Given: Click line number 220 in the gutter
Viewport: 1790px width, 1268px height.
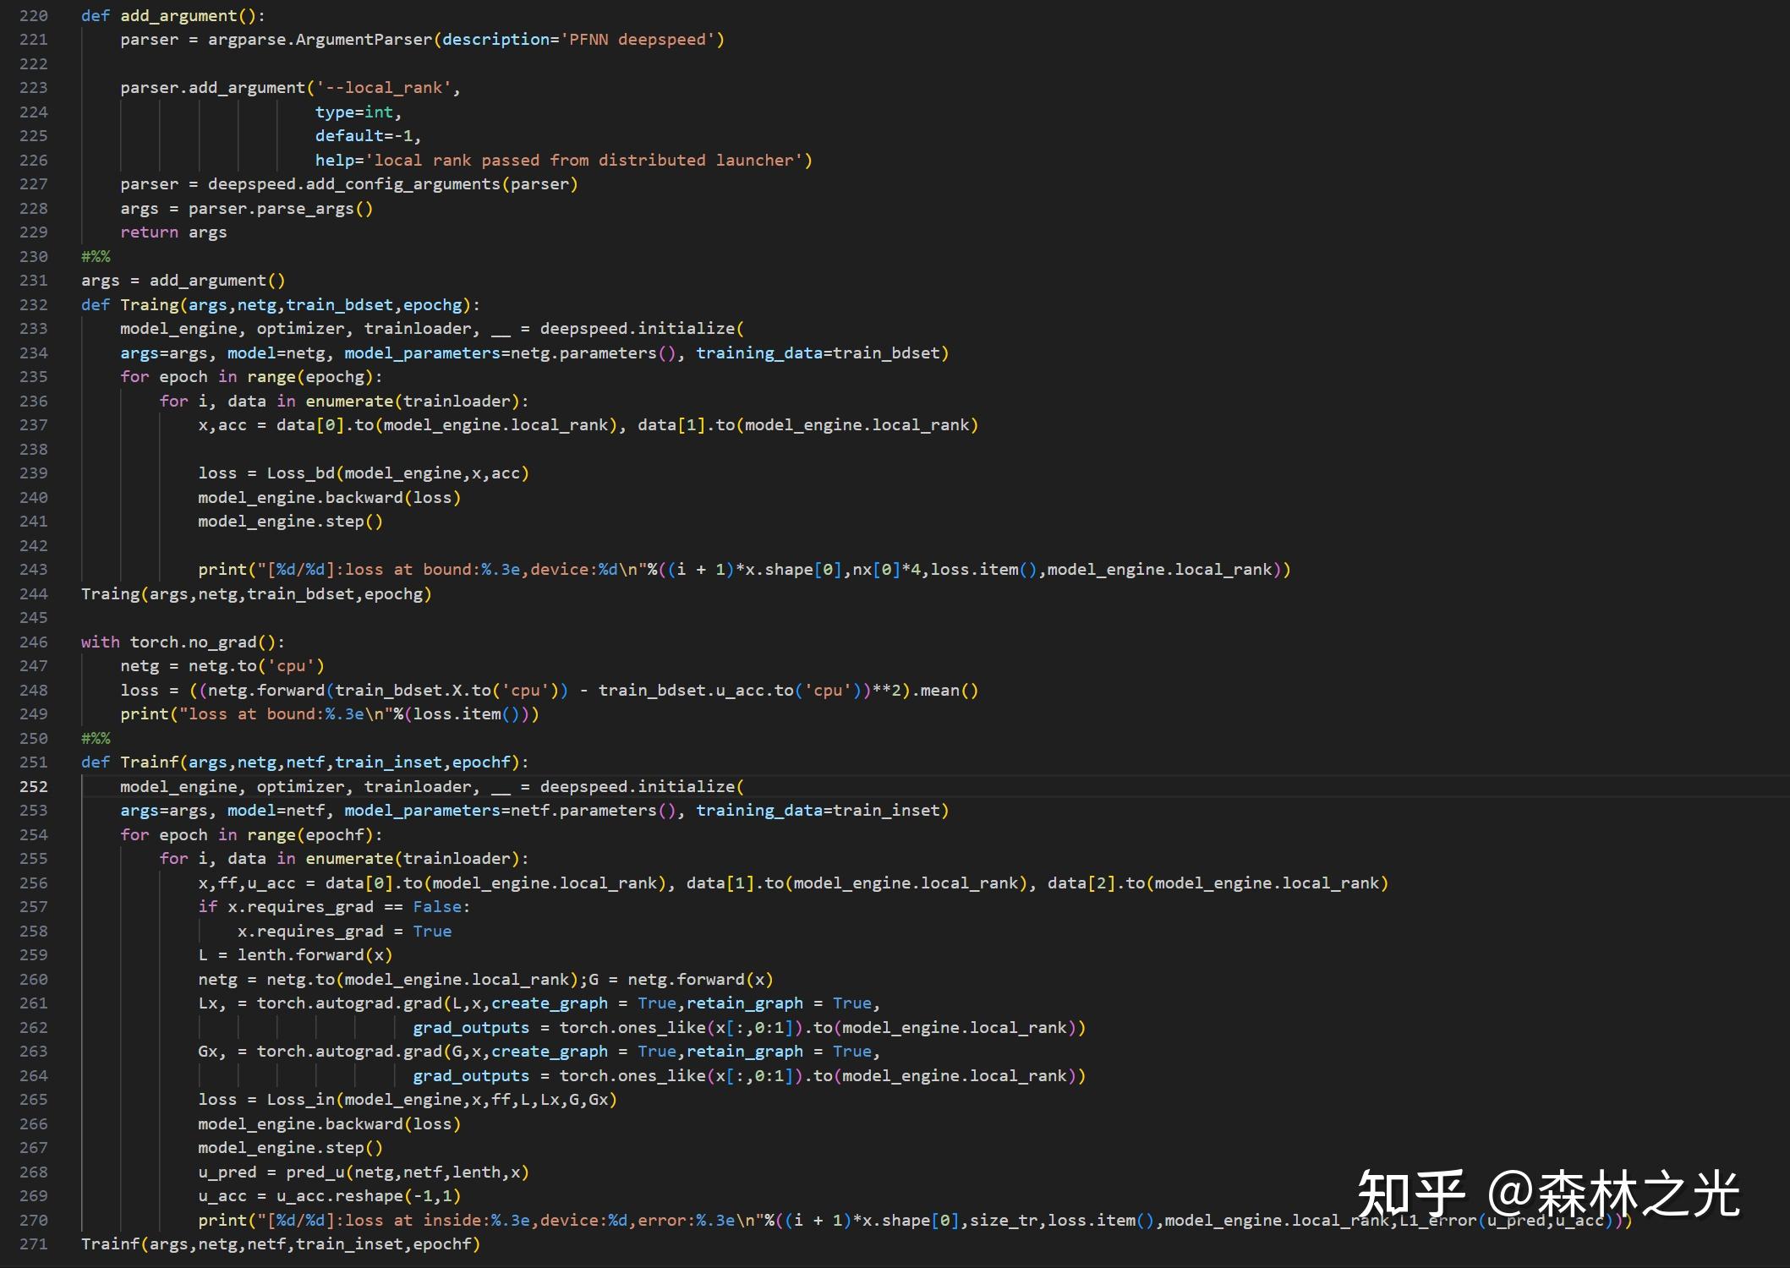Looking at the screenshot, I should [34, 14].
